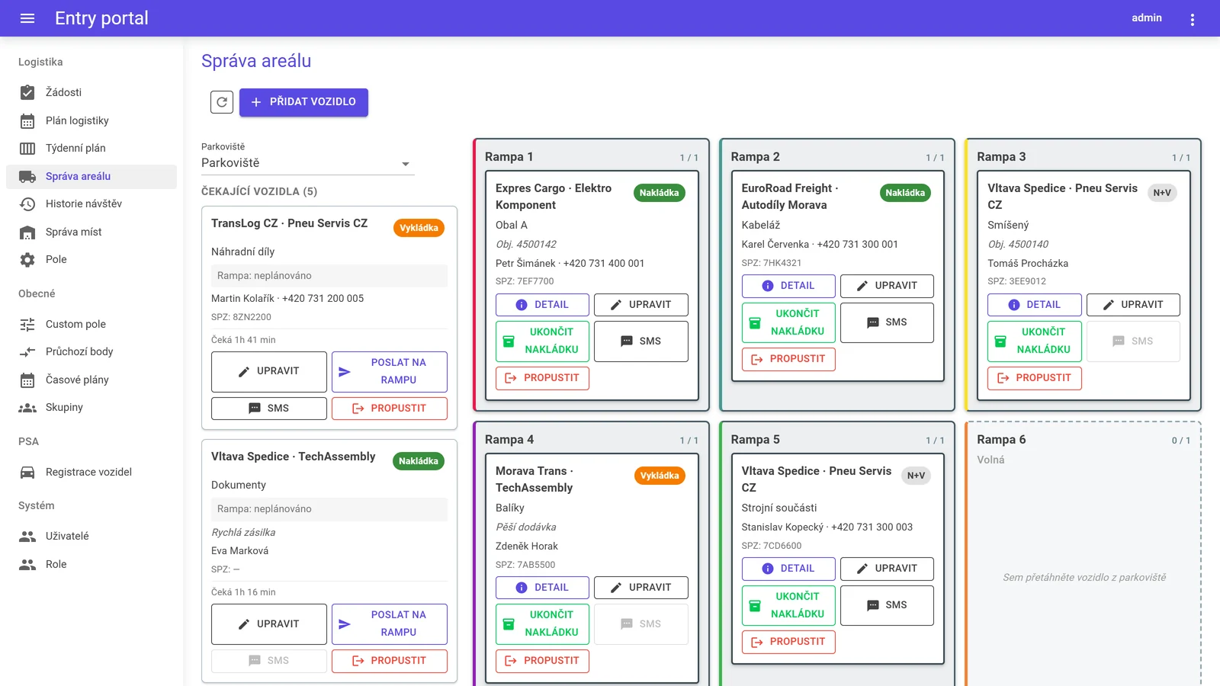Click the 'Rampa: neplánováno' field for TransLog CZ
The image size is (1220, 686).
[329, 276]
